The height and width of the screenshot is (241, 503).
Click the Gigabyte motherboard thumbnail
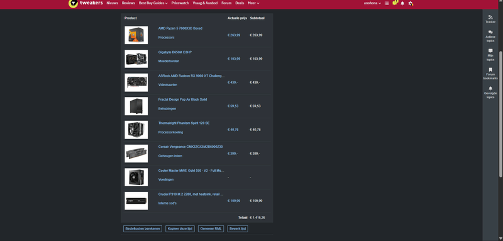point(136,59)
